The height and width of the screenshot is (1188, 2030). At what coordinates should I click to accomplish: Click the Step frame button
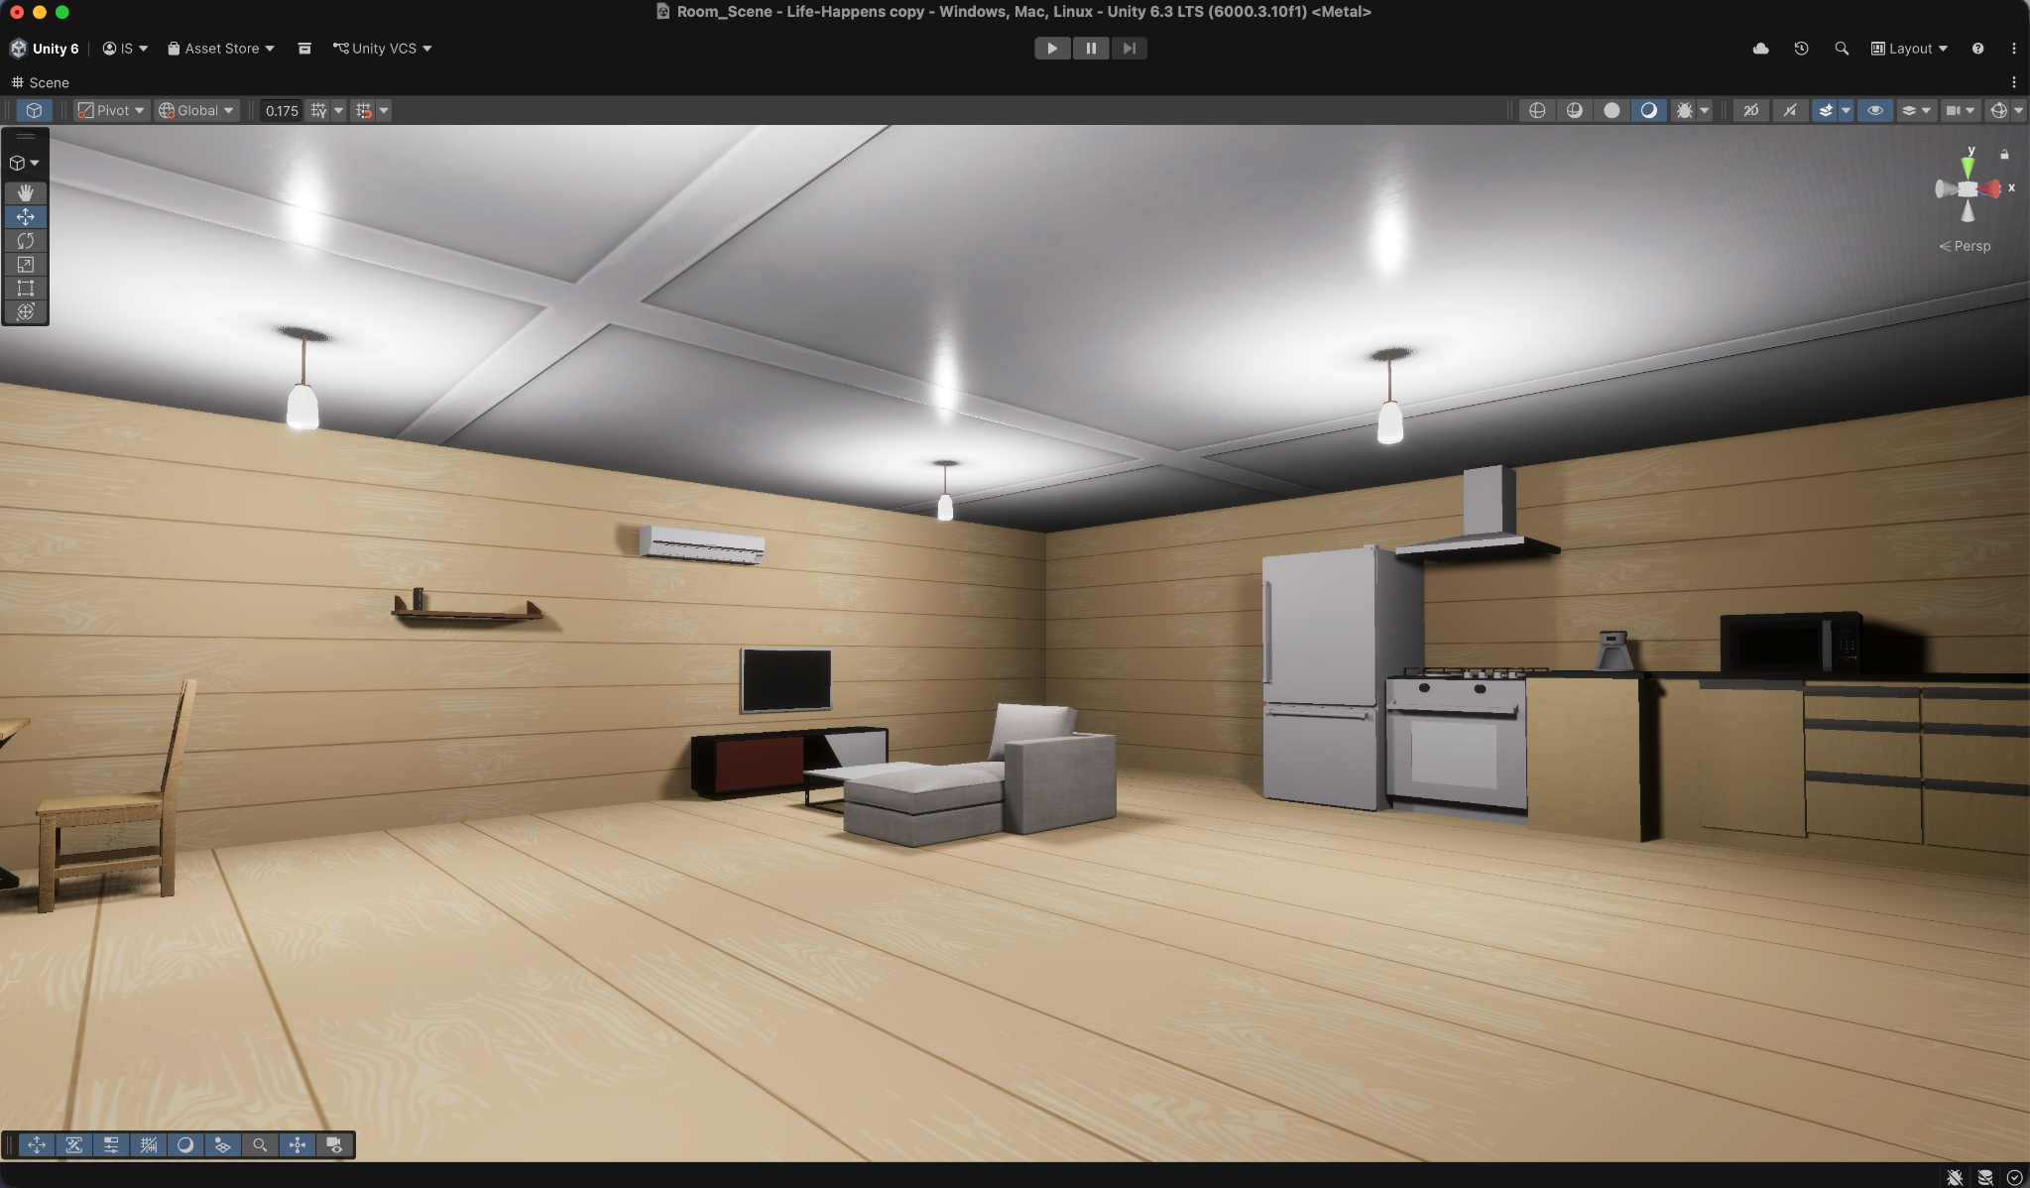[x=1129, y=48]
